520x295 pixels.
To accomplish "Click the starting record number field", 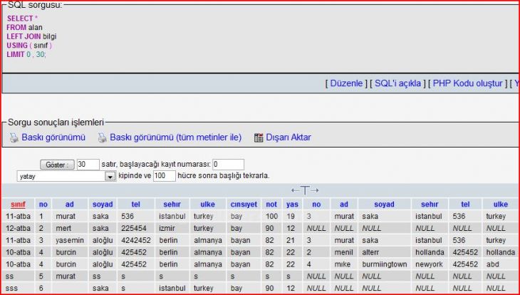I will [x=227, y=165].
